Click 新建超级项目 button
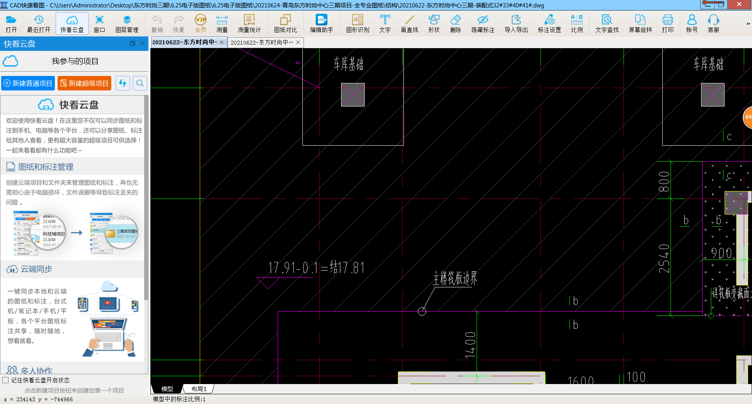 [x=85, y=83]
